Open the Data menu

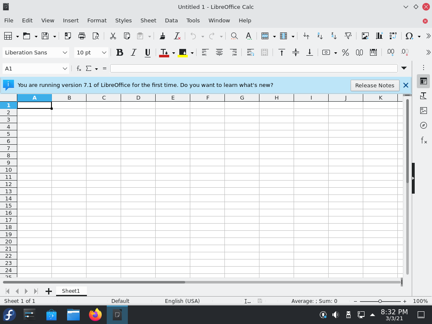coord(171,20)
